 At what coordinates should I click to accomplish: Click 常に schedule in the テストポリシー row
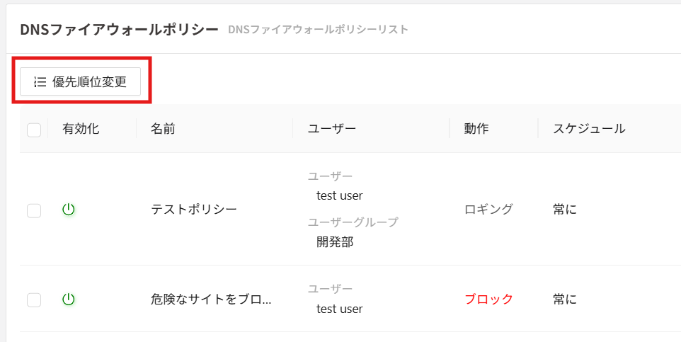point(565,209)
